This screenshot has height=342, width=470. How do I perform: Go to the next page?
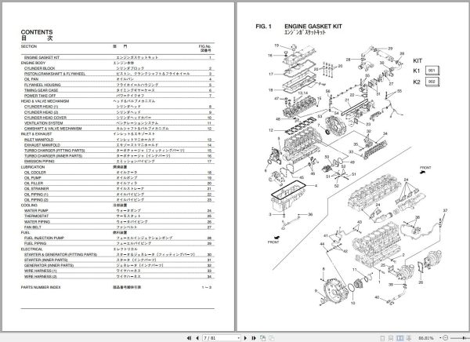(245, 338)
